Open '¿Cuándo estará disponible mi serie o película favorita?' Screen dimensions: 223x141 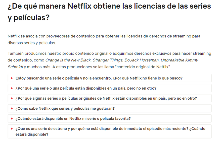click(x=110, y=118)
